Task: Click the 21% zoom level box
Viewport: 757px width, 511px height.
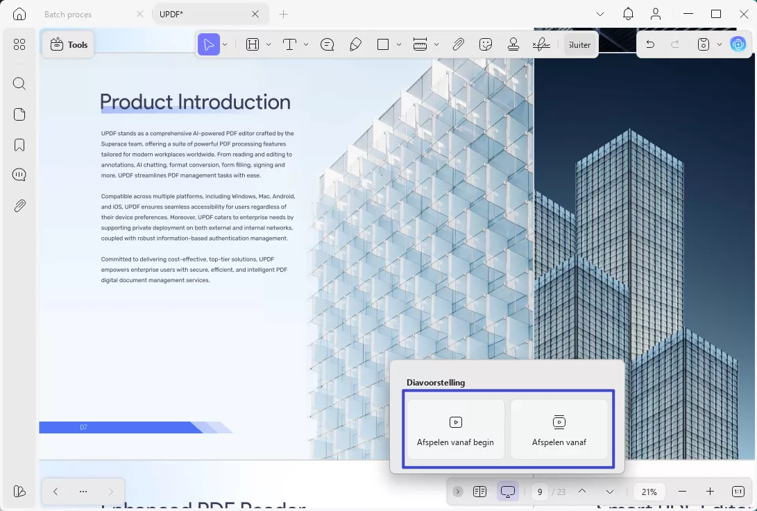Action: tap(649, 492)
